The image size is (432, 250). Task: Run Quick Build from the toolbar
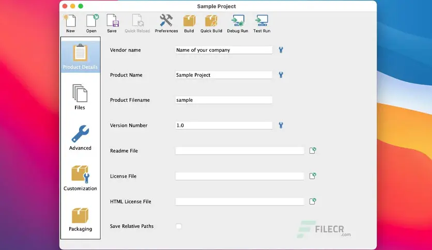[211, 21]
